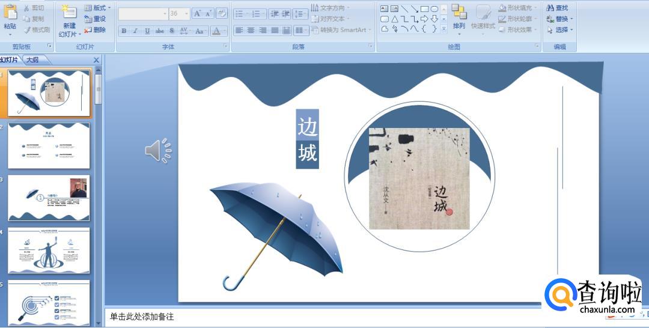
Task: Click the Find (查找) binoculars button
Action: 558,8
